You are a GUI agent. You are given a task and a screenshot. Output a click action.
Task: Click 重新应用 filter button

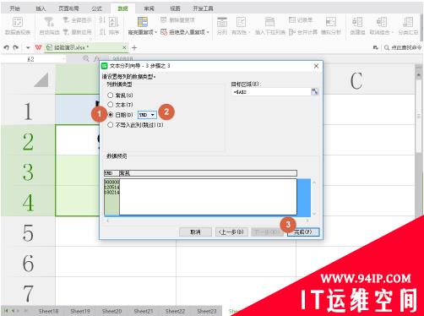tap(77, 32)
